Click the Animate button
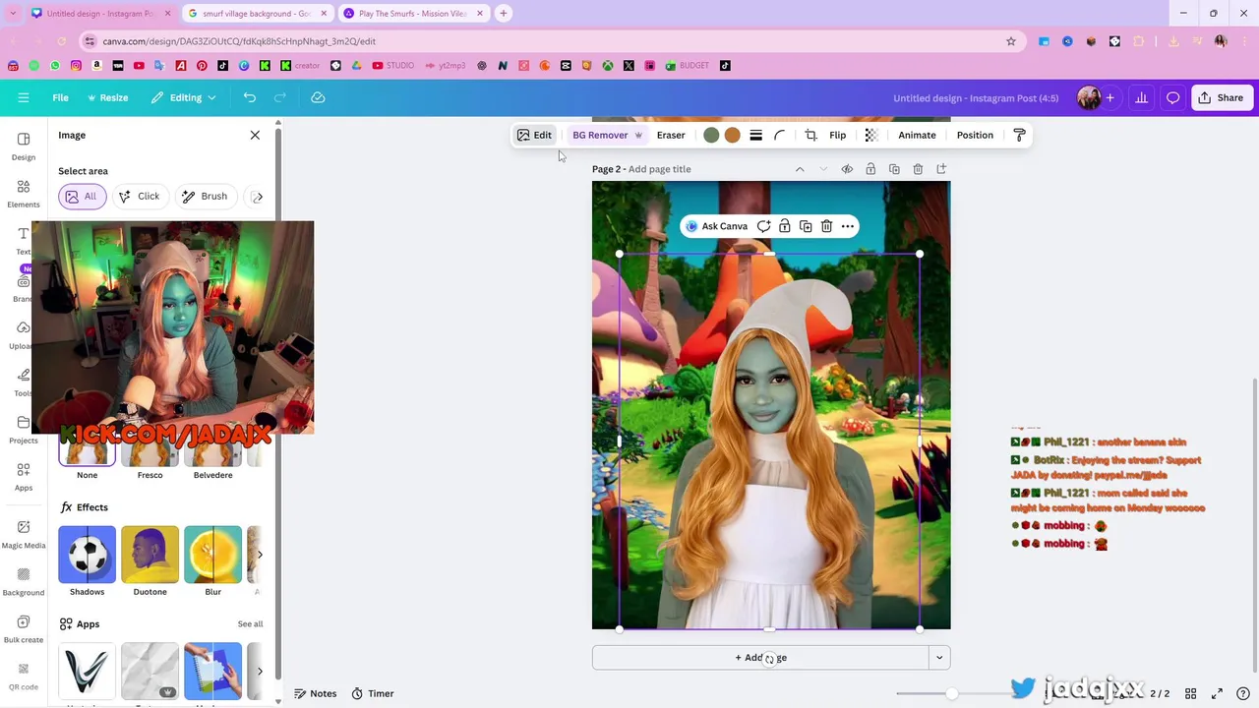Image resolution: width=1259 pixels, height=708 pixels. tap(917, 135)
